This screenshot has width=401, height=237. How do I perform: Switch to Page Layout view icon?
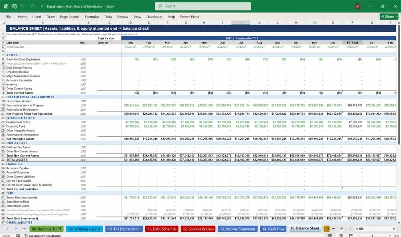[x=340, y=235]
